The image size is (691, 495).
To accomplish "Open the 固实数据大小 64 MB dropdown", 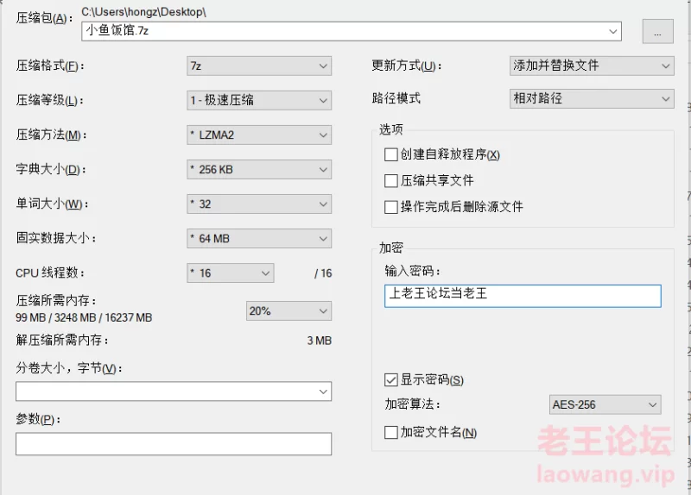I will (259, 239).
